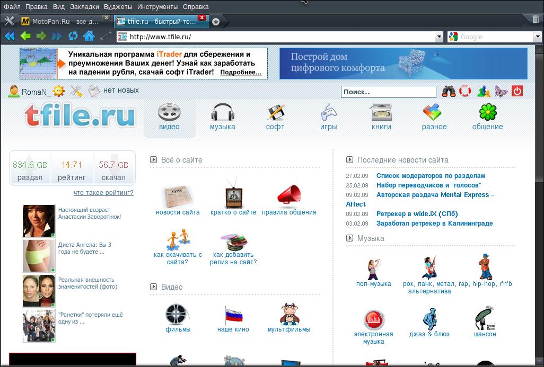The image size is (544, 367).
Task: Open the Инструменты menu
Action: [157, 6]
